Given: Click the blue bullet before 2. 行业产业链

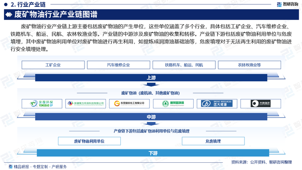Looking at the screenshot, I should click(6, 4).
